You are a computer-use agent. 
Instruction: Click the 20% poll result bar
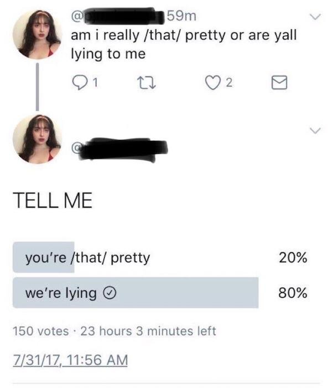point(43,257)
